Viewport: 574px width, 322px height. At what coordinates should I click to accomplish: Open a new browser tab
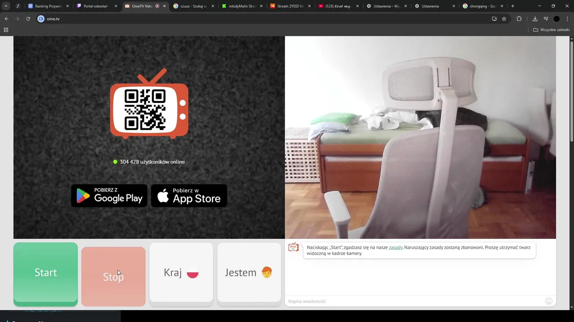point(513,6)
